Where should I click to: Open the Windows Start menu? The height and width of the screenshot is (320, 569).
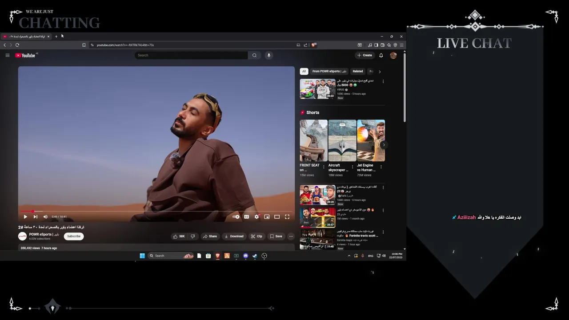(142, 256)
